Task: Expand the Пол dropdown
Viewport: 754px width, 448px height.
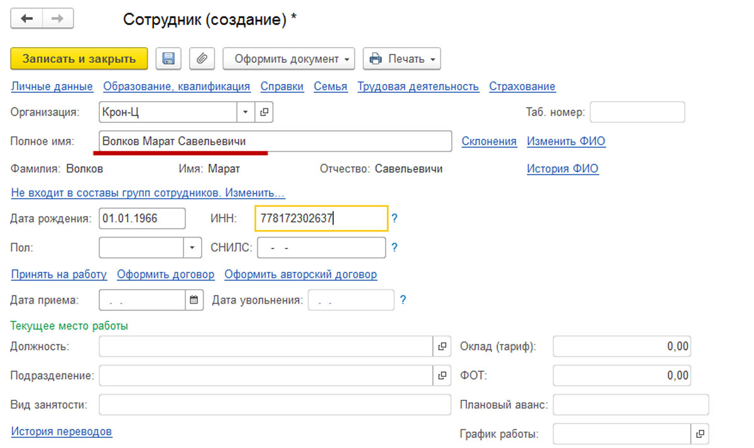Action: (192, 247)
